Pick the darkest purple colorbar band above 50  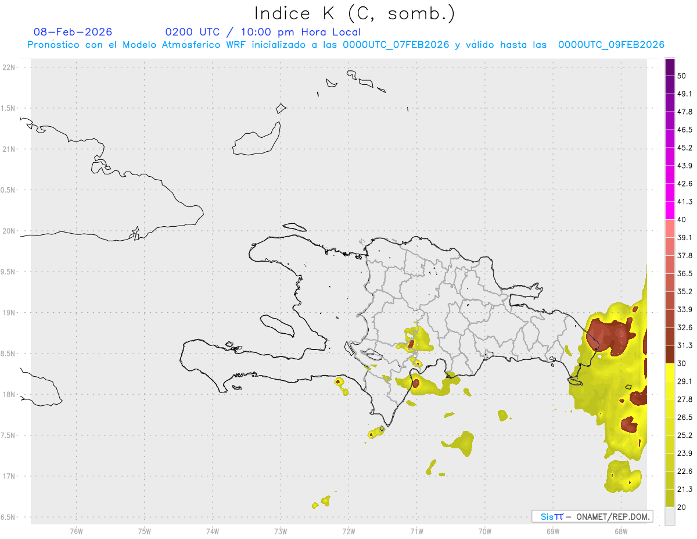pyautogui.click(x=670, y=67)
